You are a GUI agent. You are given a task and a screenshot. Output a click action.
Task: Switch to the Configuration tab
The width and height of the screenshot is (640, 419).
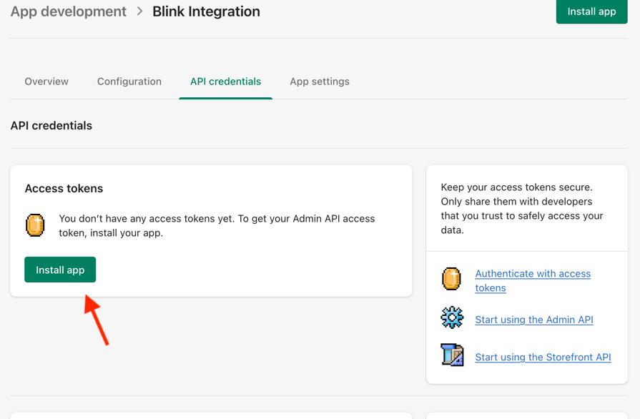(x=129, y=82)
